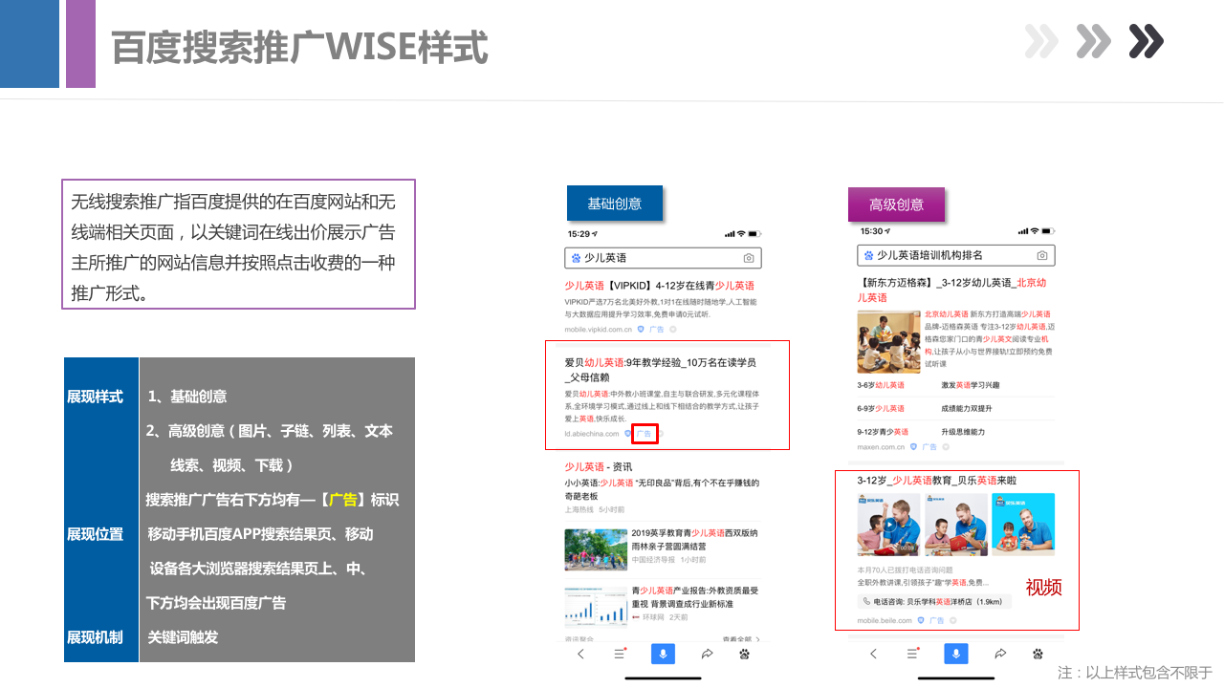The width and height of the screenshot is (1224, 688).
Task: Tap 电话咨询: 贝乐学科英语洋桥店 button
Action: (932, 602)
